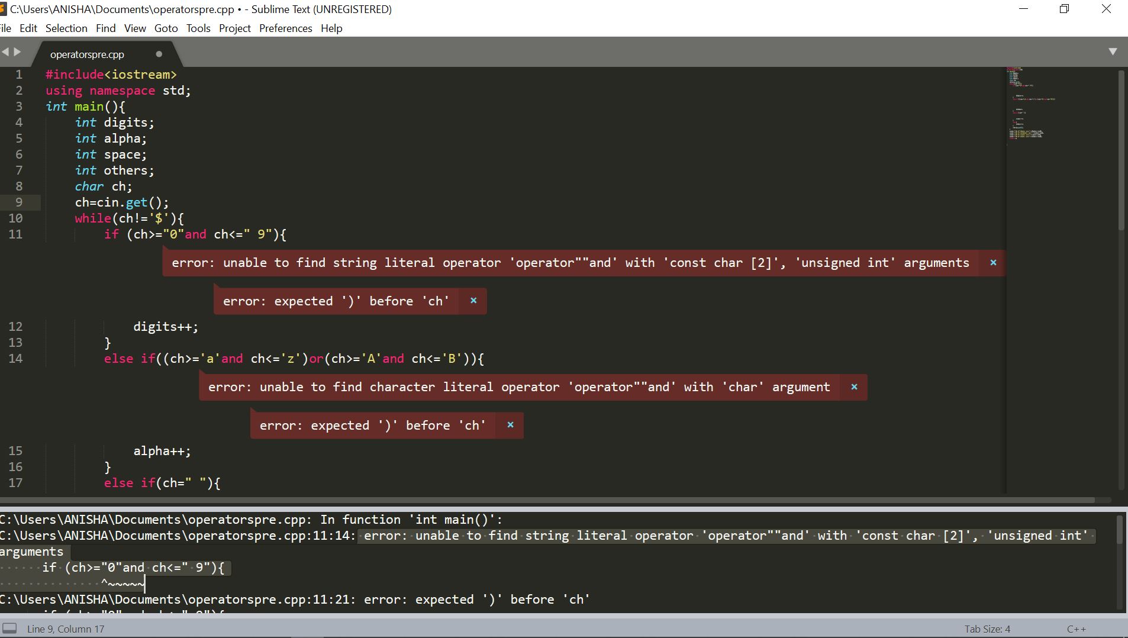Click error link at line 11:21 in output
The image size is (1128, 638).
[x=178, y=600]
